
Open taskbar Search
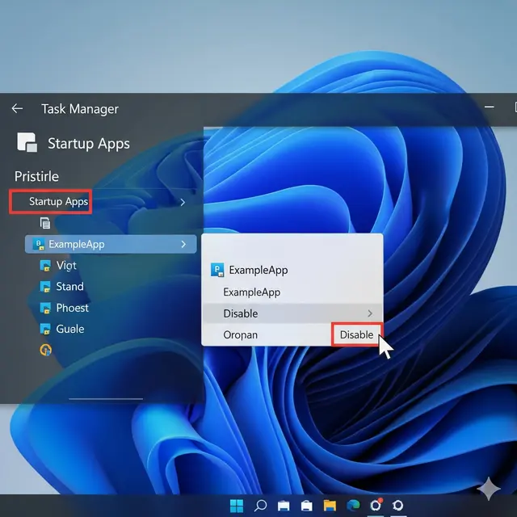(x=260, y=506)
